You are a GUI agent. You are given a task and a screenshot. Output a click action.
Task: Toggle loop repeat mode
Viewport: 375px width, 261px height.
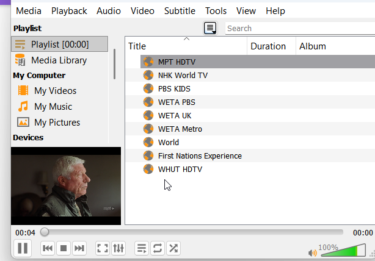coord(158,248)
